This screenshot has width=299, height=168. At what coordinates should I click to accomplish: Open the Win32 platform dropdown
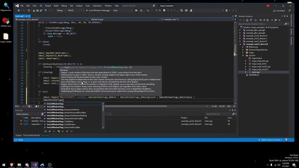(76, 10)
